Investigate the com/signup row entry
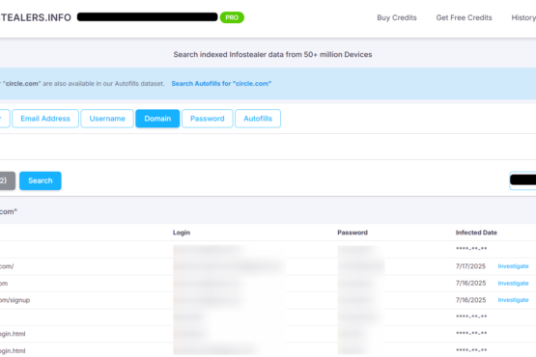This screenshot has width=536, height=357. (x=513, y=300)
